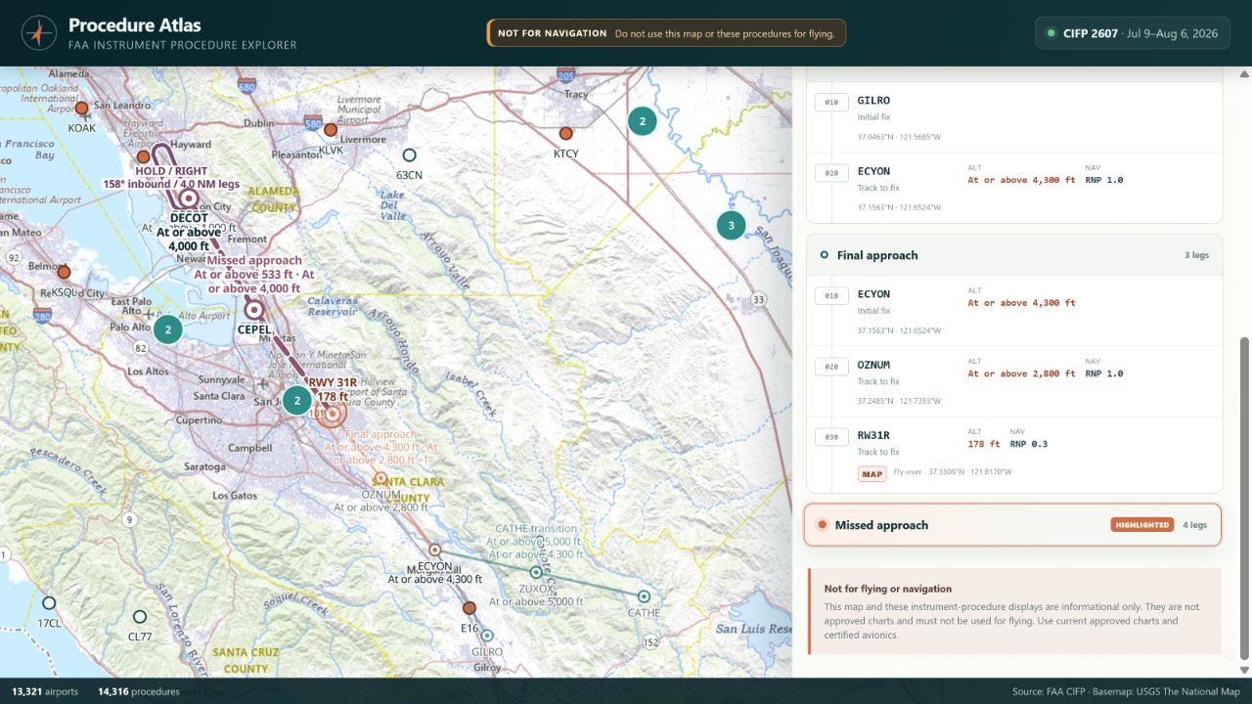Click the NOT FOR NAVIGATION banner
This screenshot has width=1252, height=704.
click(666, 33)
